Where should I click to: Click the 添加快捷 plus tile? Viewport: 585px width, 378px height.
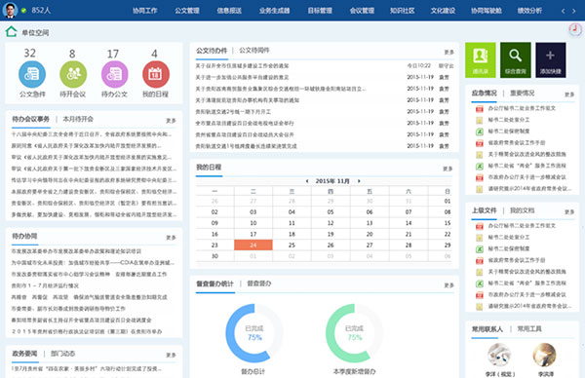coord(550,60)
